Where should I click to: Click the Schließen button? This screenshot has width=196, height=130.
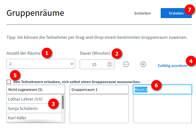click(x=143, y=13)
